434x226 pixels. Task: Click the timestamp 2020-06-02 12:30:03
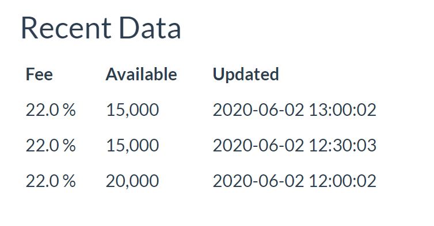[x=295, y=146]
